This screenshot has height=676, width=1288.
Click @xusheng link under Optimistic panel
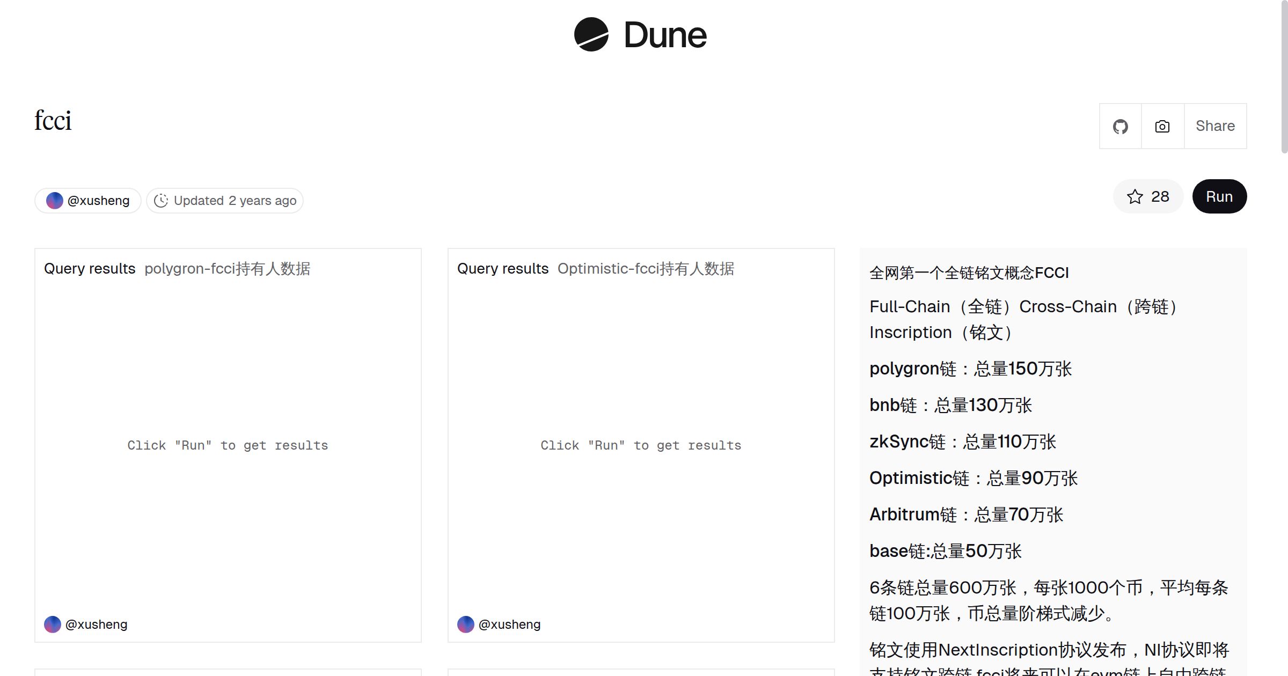click(x=510, y=624)
